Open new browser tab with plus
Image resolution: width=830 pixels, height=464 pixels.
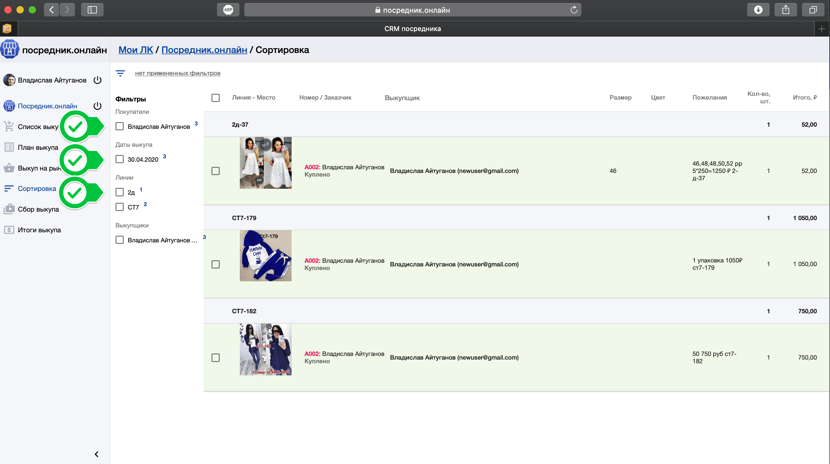tap(821, 29)
